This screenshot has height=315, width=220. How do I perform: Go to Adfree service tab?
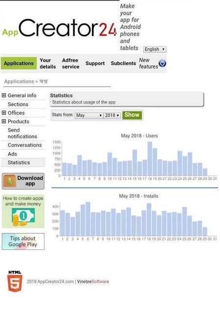click(x=70, y=63)
